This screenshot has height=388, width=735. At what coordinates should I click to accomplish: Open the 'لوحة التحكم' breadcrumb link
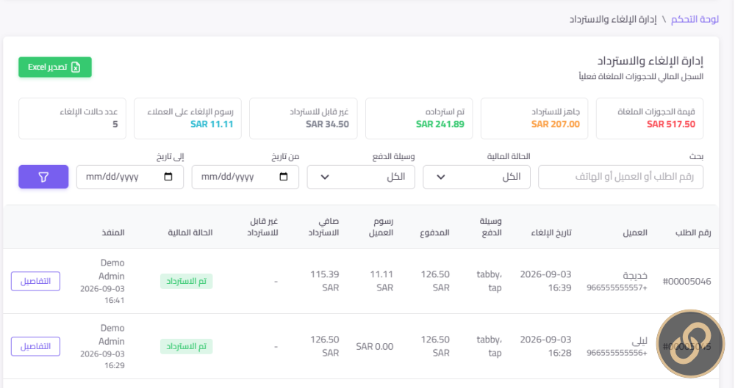click(x=695, y=19)
